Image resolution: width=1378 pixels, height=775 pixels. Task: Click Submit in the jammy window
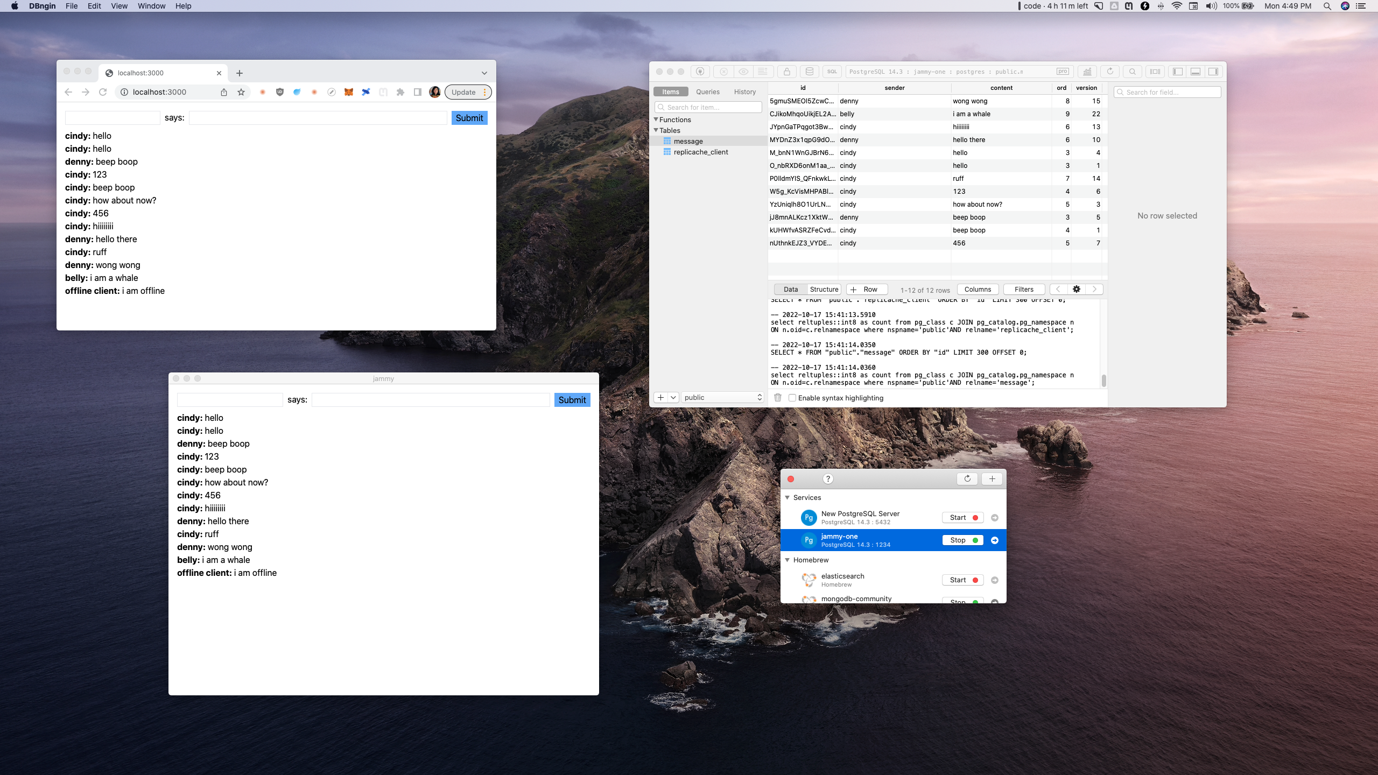[572, 400]
